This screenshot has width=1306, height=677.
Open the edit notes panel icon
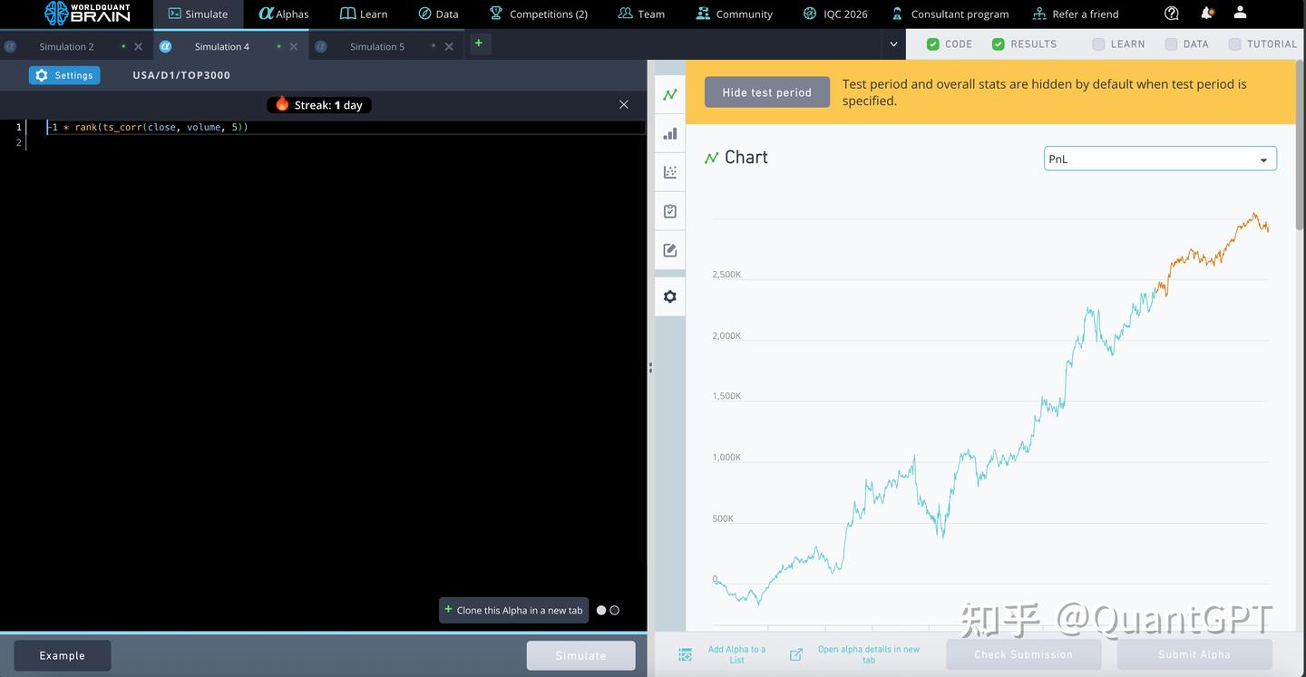[670, 250]
